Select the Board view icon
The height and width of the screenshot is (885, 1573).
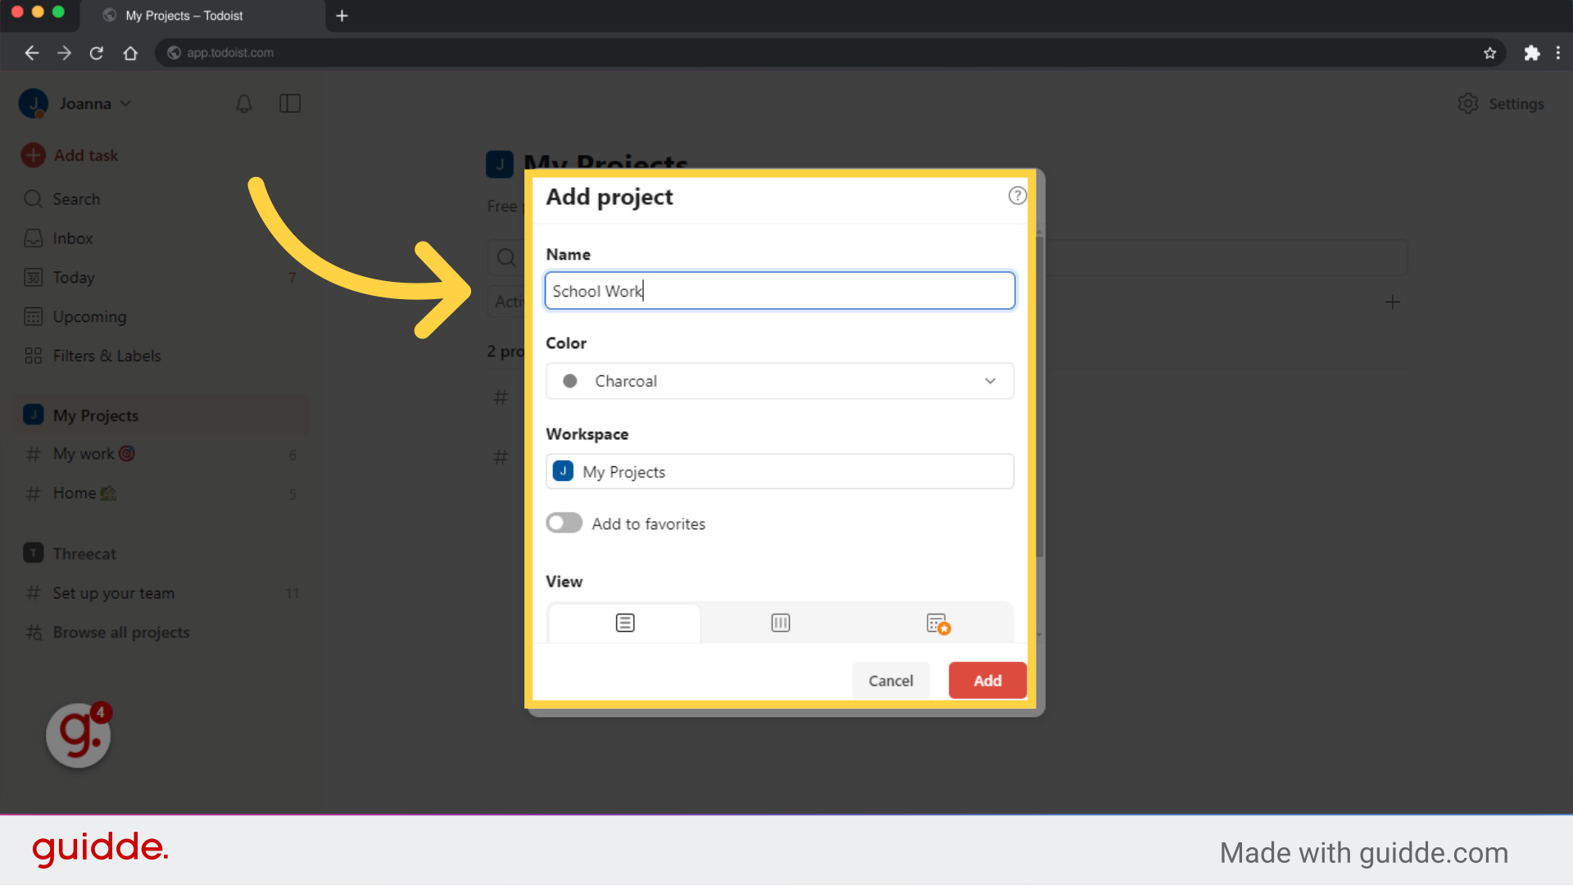[x=779, y=622]
